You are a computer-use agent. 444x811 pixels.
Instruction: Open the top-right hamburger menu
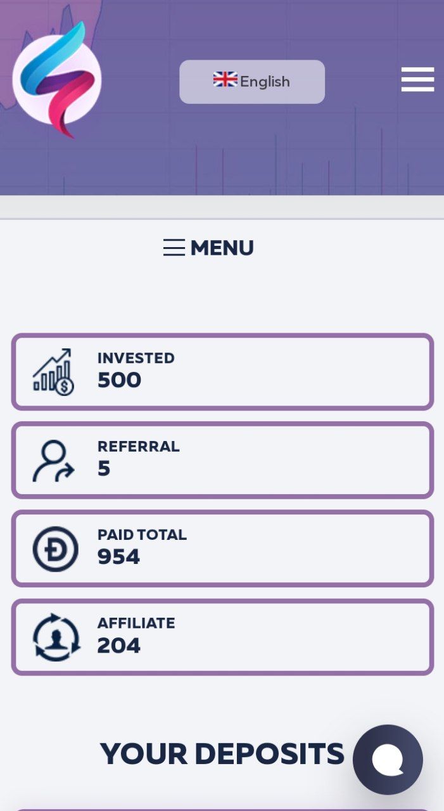pyautogui.click(x=417, y=79)
